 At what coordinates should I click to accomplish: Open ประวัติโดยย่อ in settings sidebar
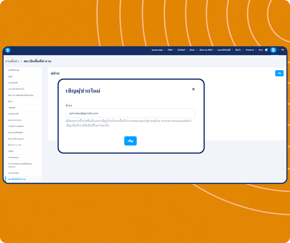coord(23,70)
